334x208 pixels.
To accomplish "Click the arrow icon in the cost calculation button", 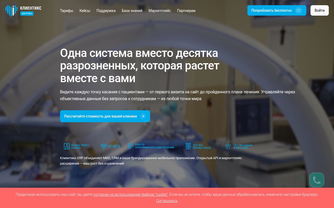I will point(143,116).
